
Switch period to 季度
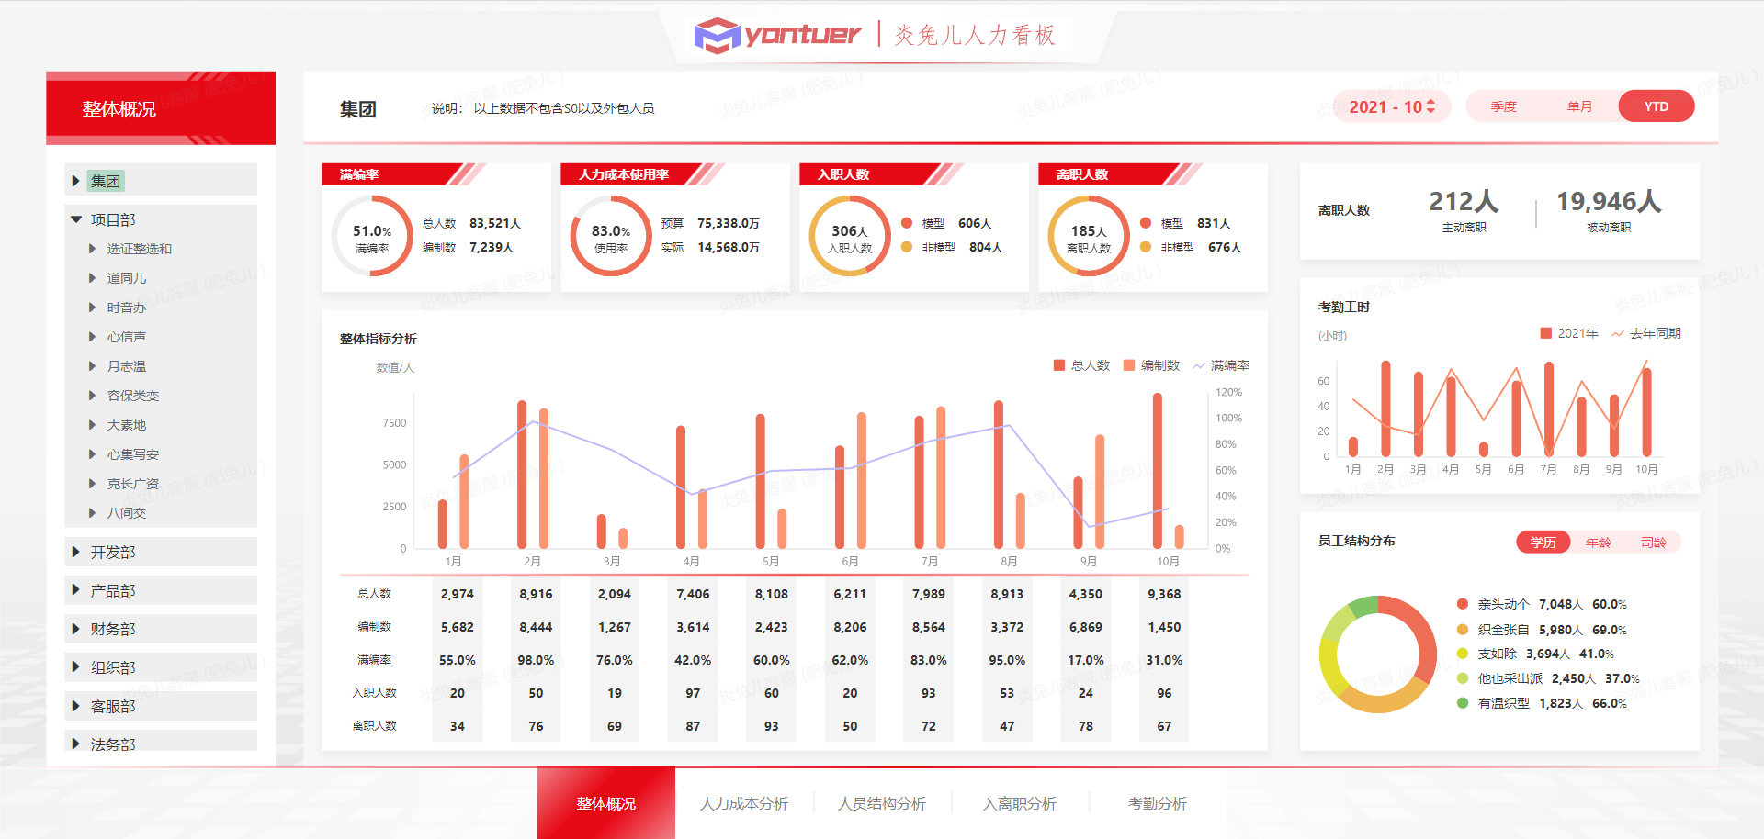[1503, 106]
